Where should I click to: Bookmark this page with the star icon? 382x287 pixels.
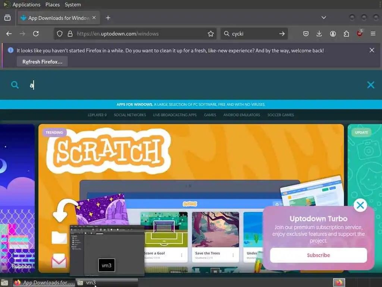point(211,34)
